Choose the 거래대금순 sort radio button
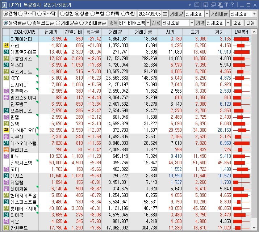 pos(82,23)
